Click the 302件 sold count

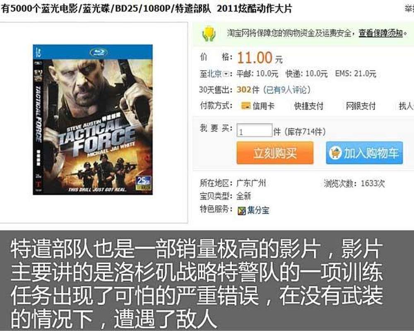[x=248, y=90]
